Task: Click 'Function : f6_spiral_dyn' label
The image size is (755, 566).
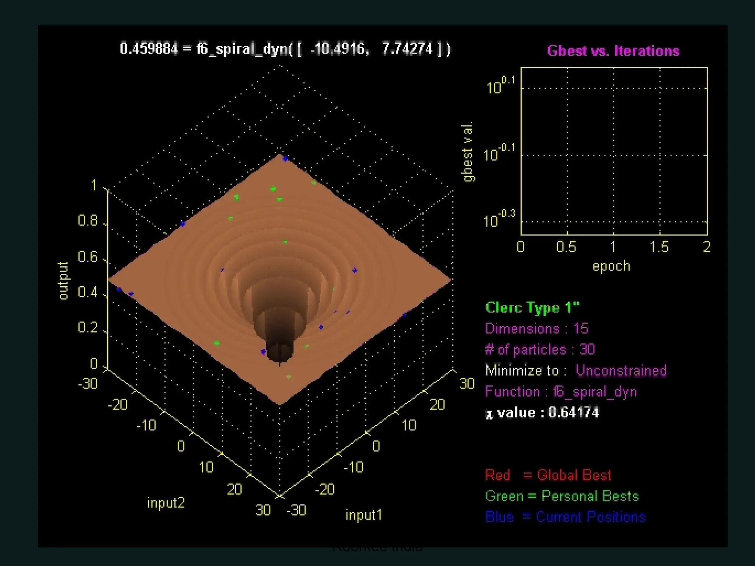Action: (561, 391)
